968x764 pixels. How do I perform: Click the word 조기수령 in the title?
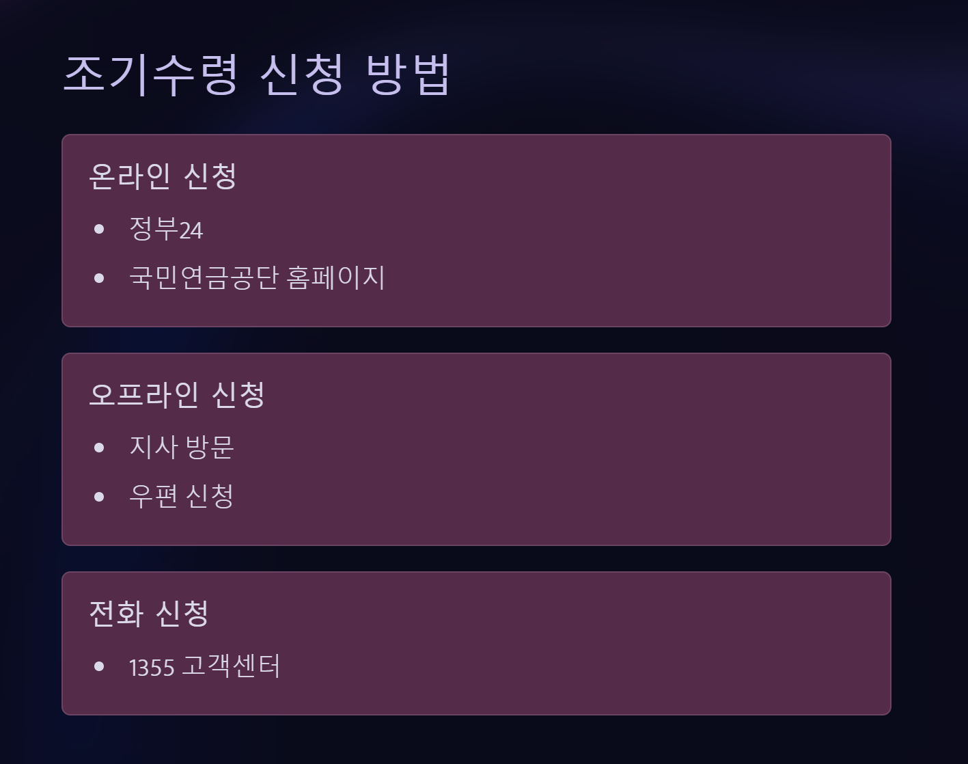click(x=150, y=74)
